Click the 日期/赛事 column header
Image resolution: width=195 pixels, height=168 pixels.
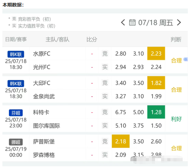16,39
